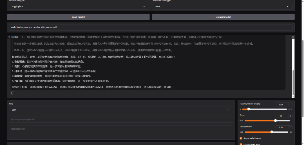
Task: Click the summary paragraph starting '综合以上症状'
Action: pos(93,87)
